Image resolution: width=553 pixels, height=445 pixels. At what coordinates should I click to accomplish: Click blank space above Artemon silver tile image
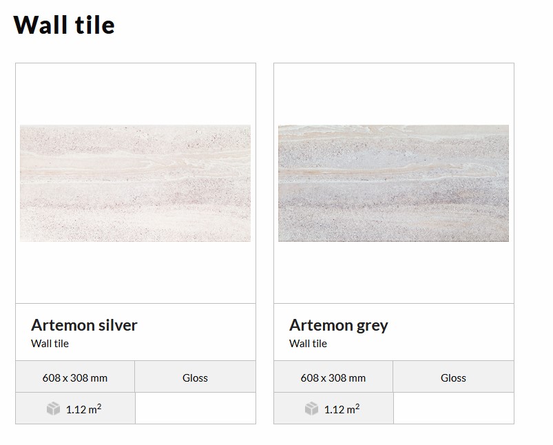coord(135,94)
